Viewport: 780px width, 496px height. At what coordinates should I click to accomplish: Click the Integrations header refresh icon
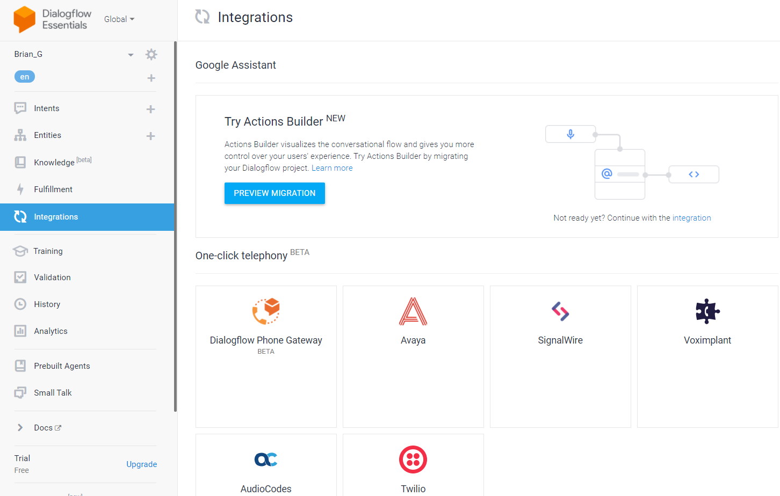203,17
